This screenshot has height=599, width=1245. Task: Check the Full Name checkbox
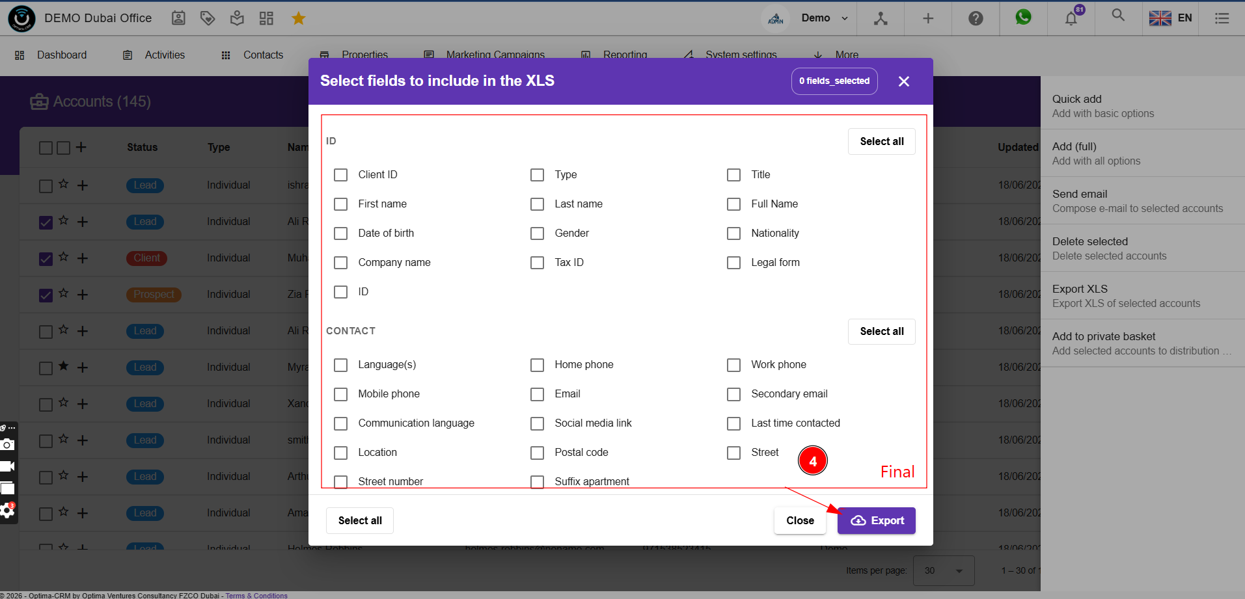point(733,204)
